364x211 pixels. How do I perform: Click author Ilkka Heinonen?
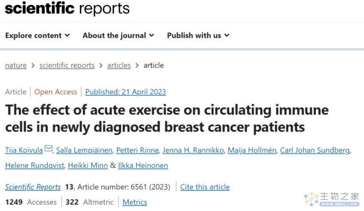143,166
